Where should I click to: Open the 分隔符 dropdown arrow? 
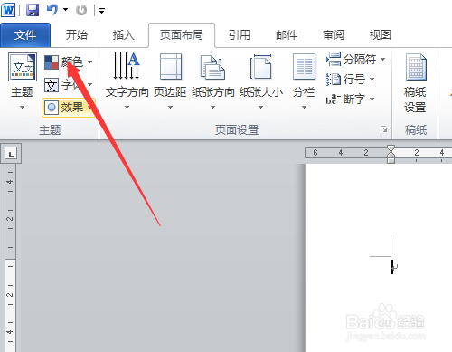[383, 59]
